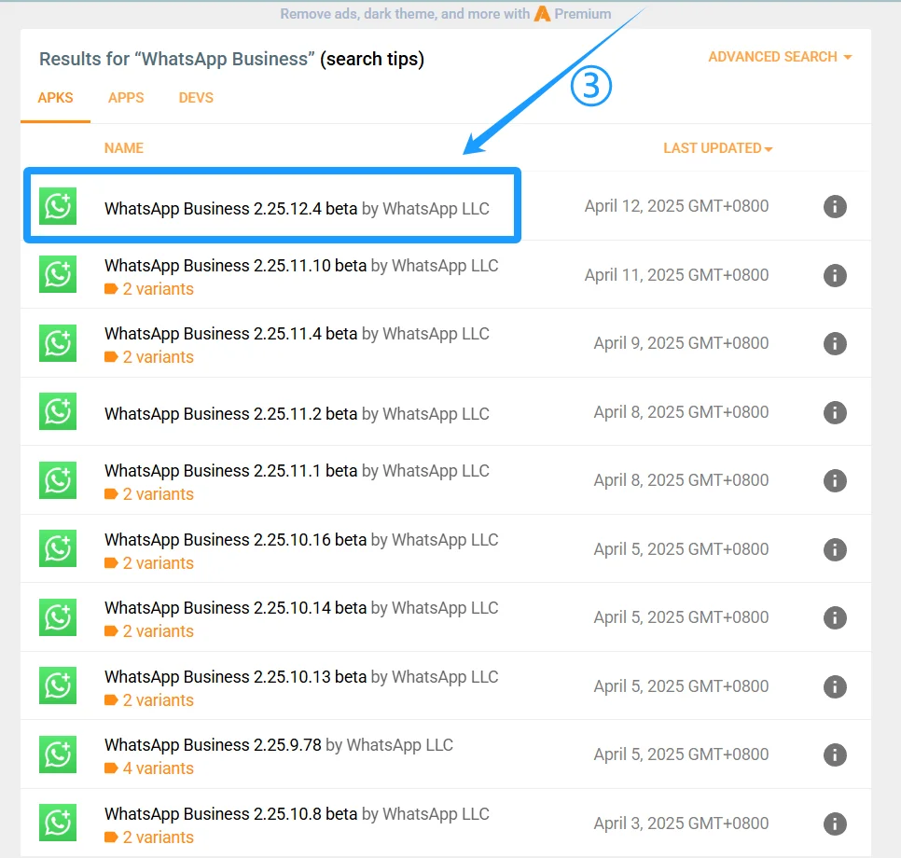Show 2 variants of 2.25.11.1 beta
This screenshot has height=858, width=901.
tap(149, 494)
